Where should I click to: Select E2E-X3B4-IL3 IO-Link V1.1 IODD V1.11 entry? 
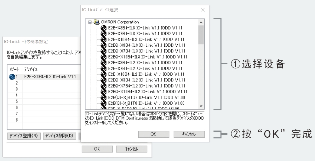(x=145, y=28)
